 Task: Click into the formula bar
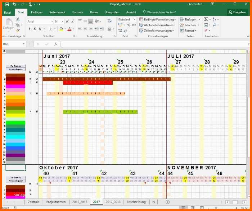pos(154,44)
